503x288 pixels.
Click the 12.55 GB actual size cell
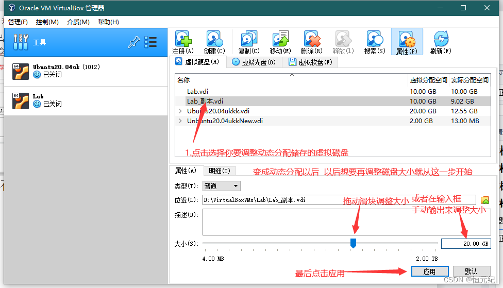(x=464, y=111)
